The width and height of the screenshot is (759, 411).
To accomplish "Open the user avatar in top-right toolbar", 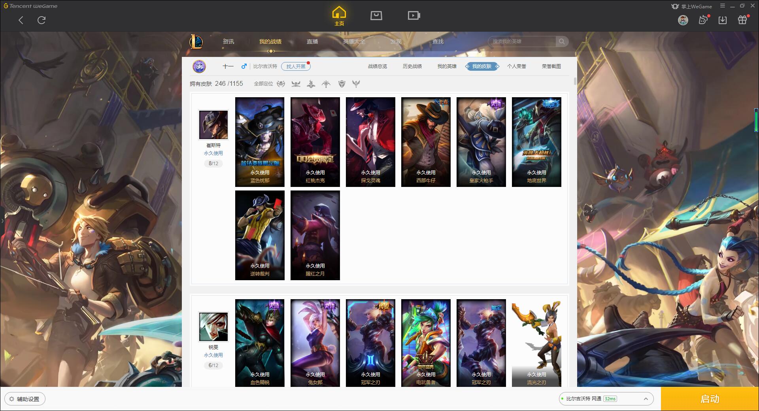I will (x=683, y=20).
